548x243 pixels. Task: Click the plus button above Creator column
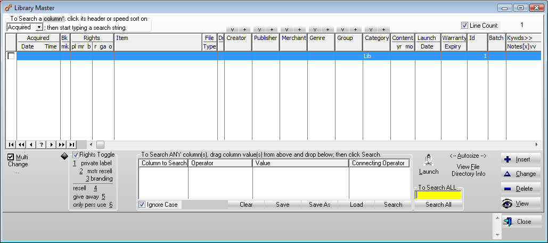click(x=244, y=30)
